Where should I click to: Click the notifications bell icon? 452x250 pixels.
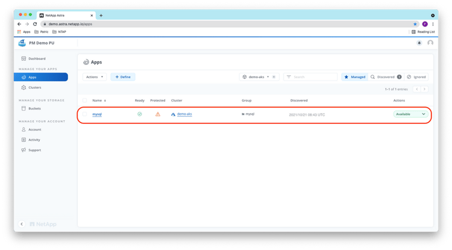pos(419,43)
